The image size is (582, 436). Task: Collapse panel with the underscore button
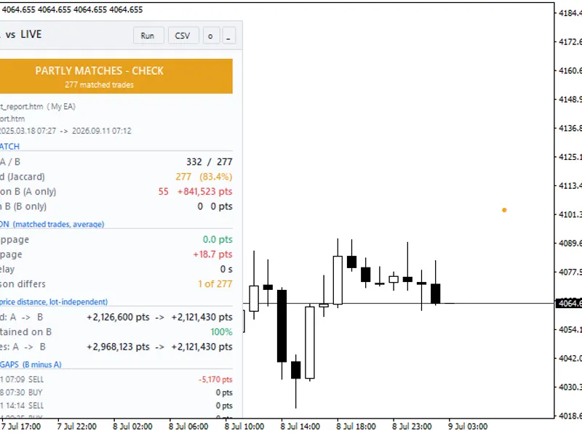pos(228,36)
